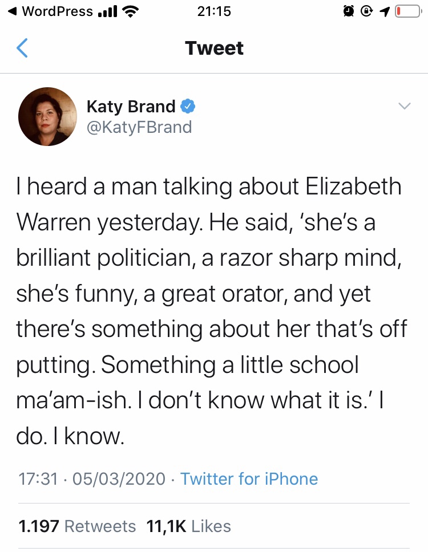Screen dimensions: 428x552
Task: Select the Katy Brand display name
Action: pyautogui.click(x=131, y=106)
